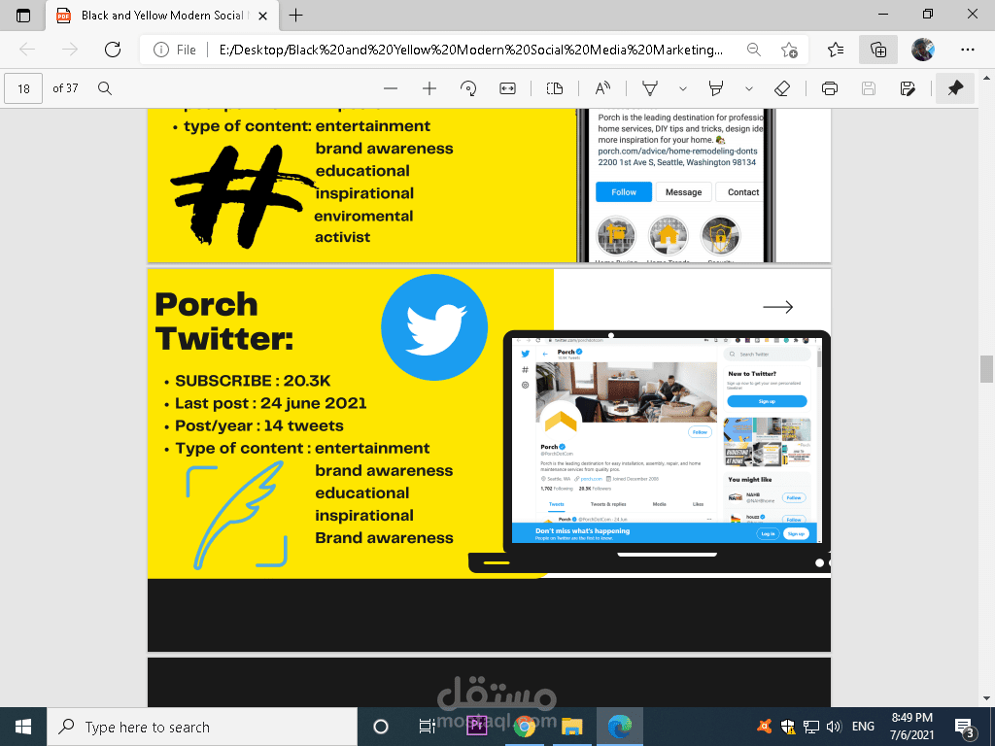Rotate the PDF page
This screenshot has width=995, height=746.
pos(468,88)
